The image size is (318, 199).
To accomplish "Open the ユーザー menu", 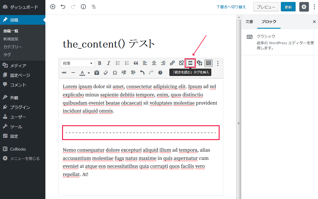I will [x=23, y=117].
